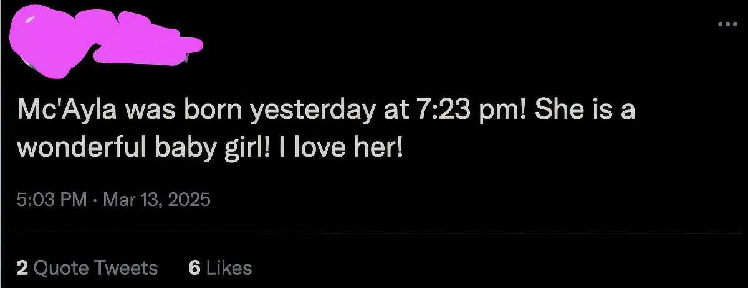Open the three-dot more options menu
Image resolution: width=748 pixels, height=288 pixels.
click(x=726, y=26)
